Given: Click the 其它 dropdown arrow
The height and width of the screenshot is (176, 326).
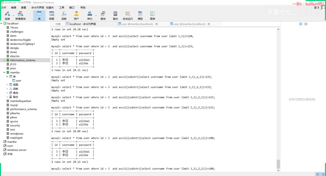Looking at the screenshot, I should pos(96,16).
